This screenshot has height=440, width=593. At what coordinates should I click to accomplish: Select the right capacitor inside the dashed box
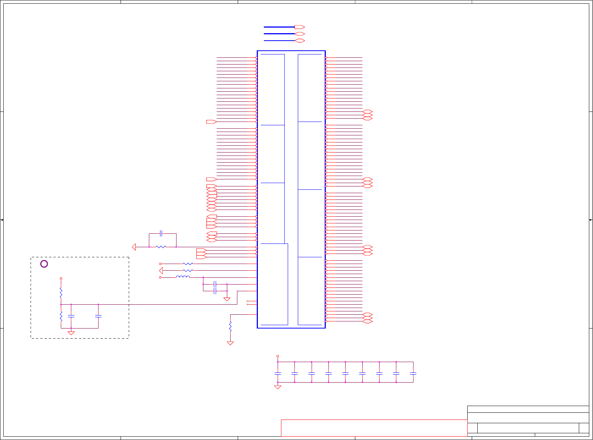coord(98,316)
